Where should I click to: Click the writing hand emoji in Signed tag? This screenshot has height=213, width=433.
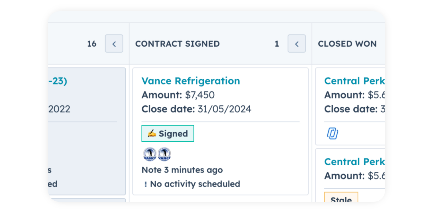pyautogui.click(x=152, y=133)
